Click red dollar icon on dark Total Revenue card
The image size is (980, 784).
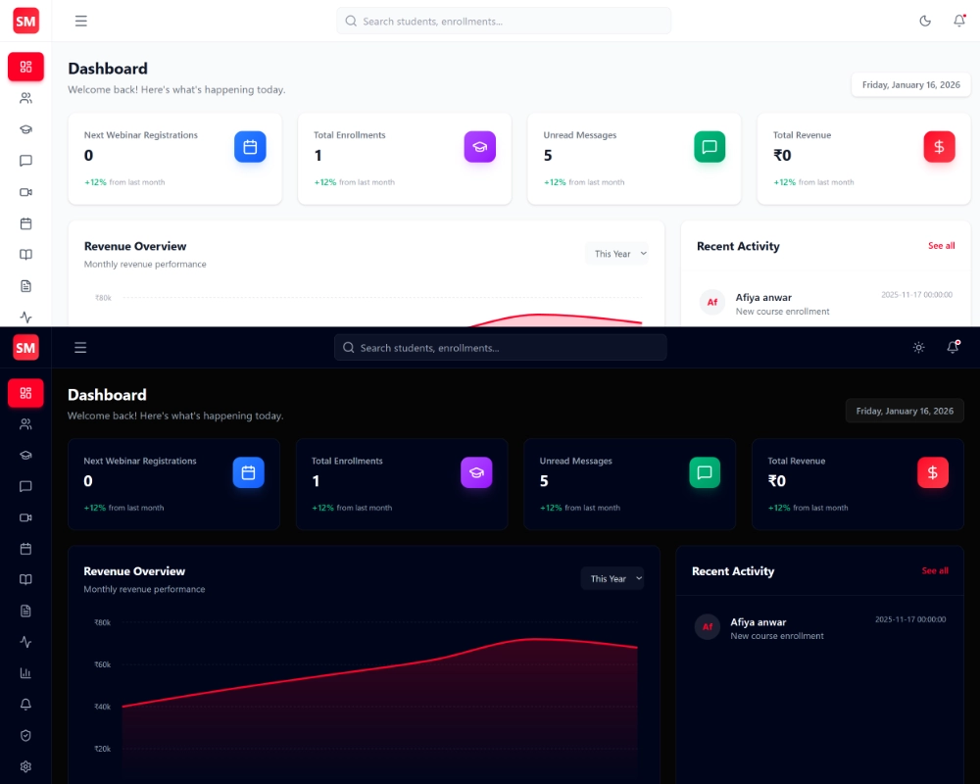(x=933, y=472)
